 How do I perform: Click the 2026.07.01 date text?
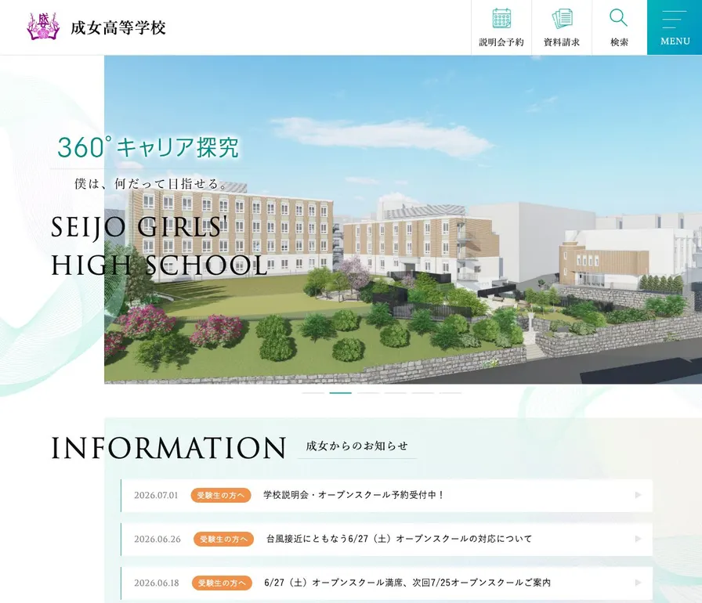click(156, 495)
